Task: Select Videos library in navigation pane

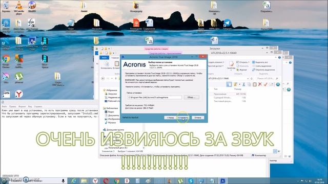Action: (x=110, y=112)
